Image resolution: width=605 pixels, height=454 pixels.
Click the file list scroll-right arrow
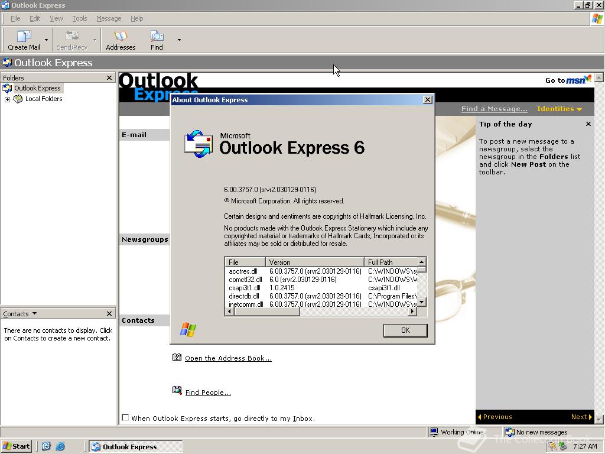[413, 312]
